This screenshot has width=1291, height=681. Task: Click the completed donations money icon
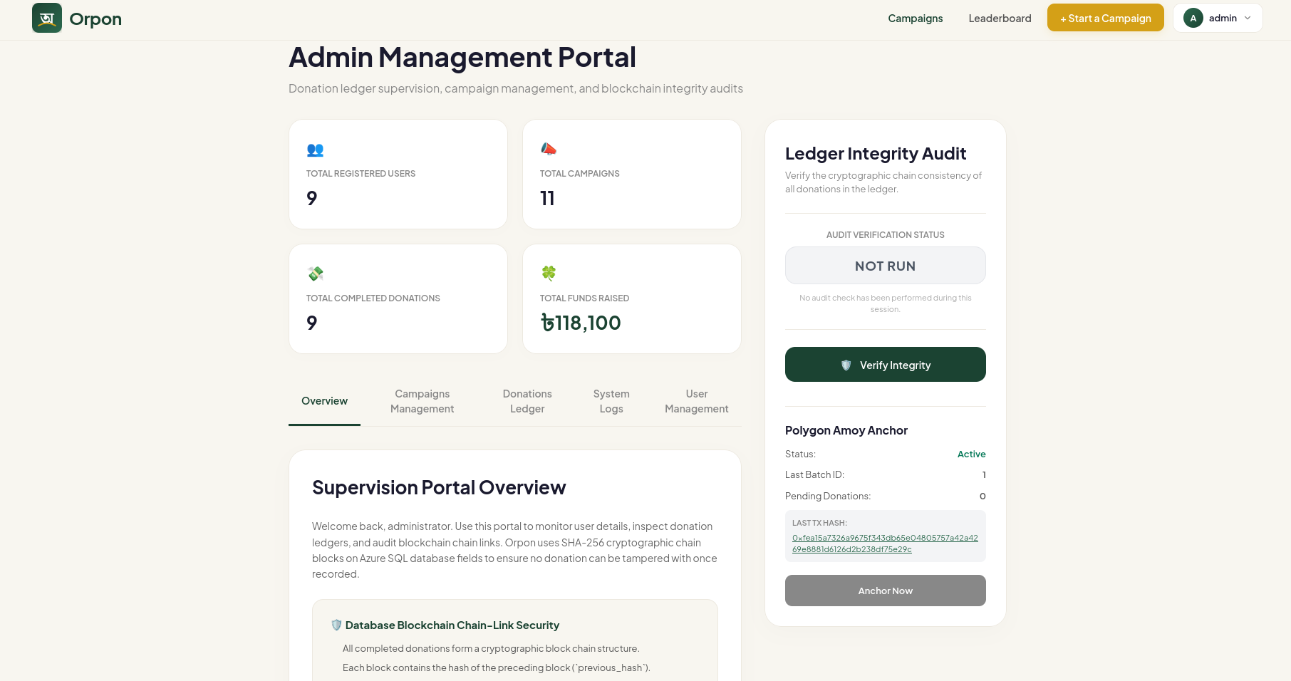[315, 274]
